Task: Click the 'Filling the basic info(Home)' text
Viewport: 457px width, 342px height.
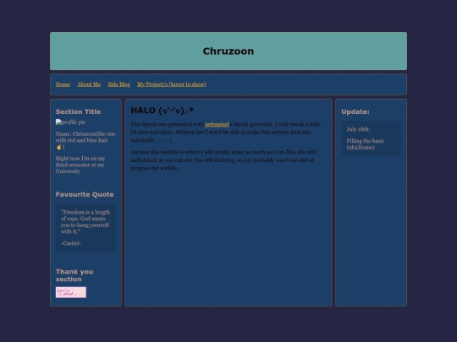Action: coord(366,144)
